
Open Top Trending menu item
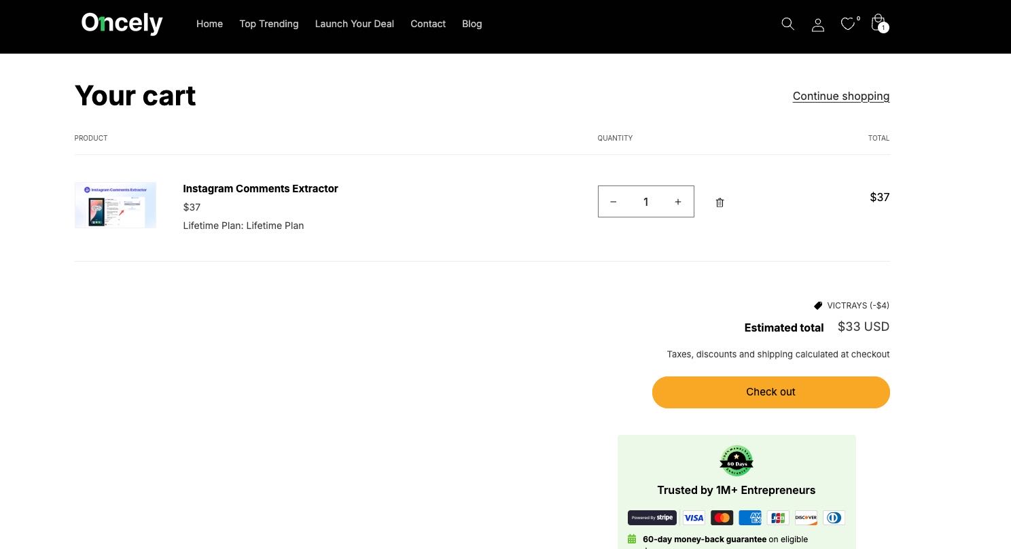coord(269,24)
